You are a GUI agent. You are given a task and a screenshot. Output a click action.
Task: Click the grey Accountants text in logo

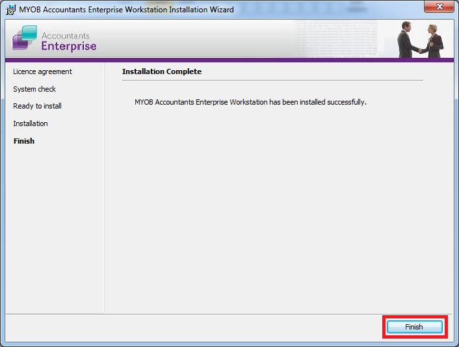(65, 36)
